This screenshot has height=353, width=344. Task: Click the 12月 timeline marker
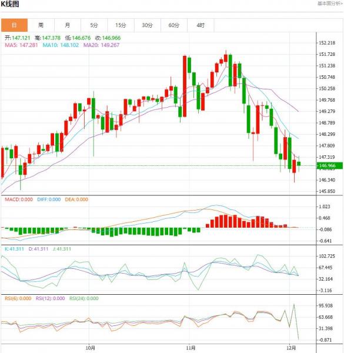(x=291, y=348)
